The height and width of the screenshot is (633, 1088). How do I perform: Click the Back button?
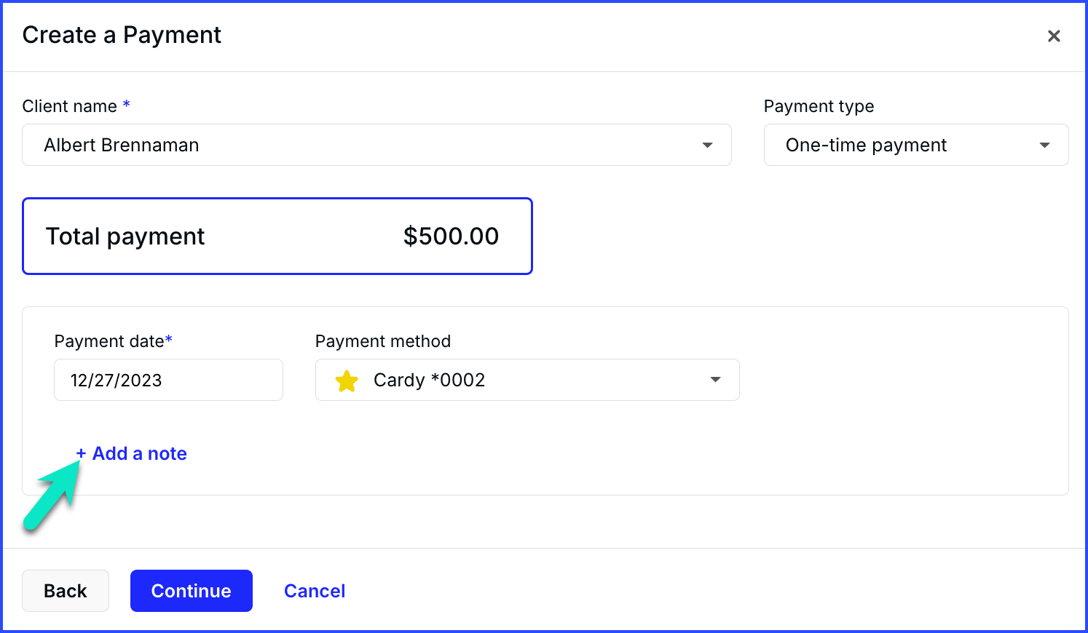[66, 591]
